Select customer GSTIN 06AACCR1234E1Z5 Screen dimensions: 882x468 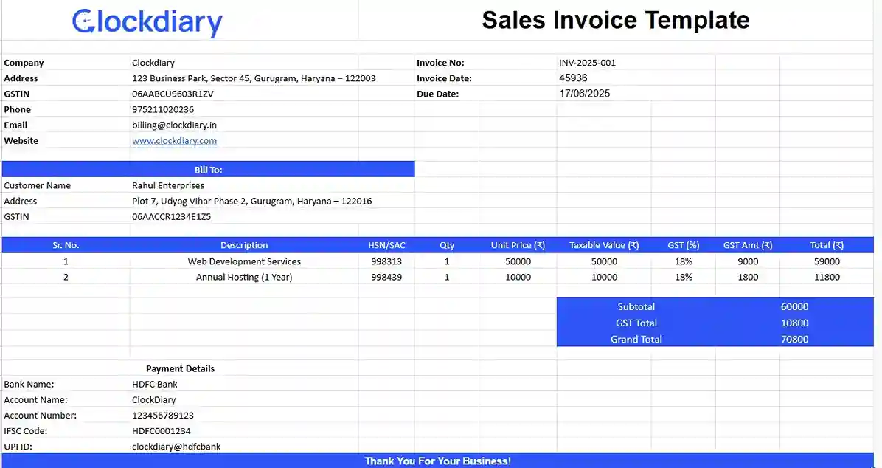(x=172, y=216)
